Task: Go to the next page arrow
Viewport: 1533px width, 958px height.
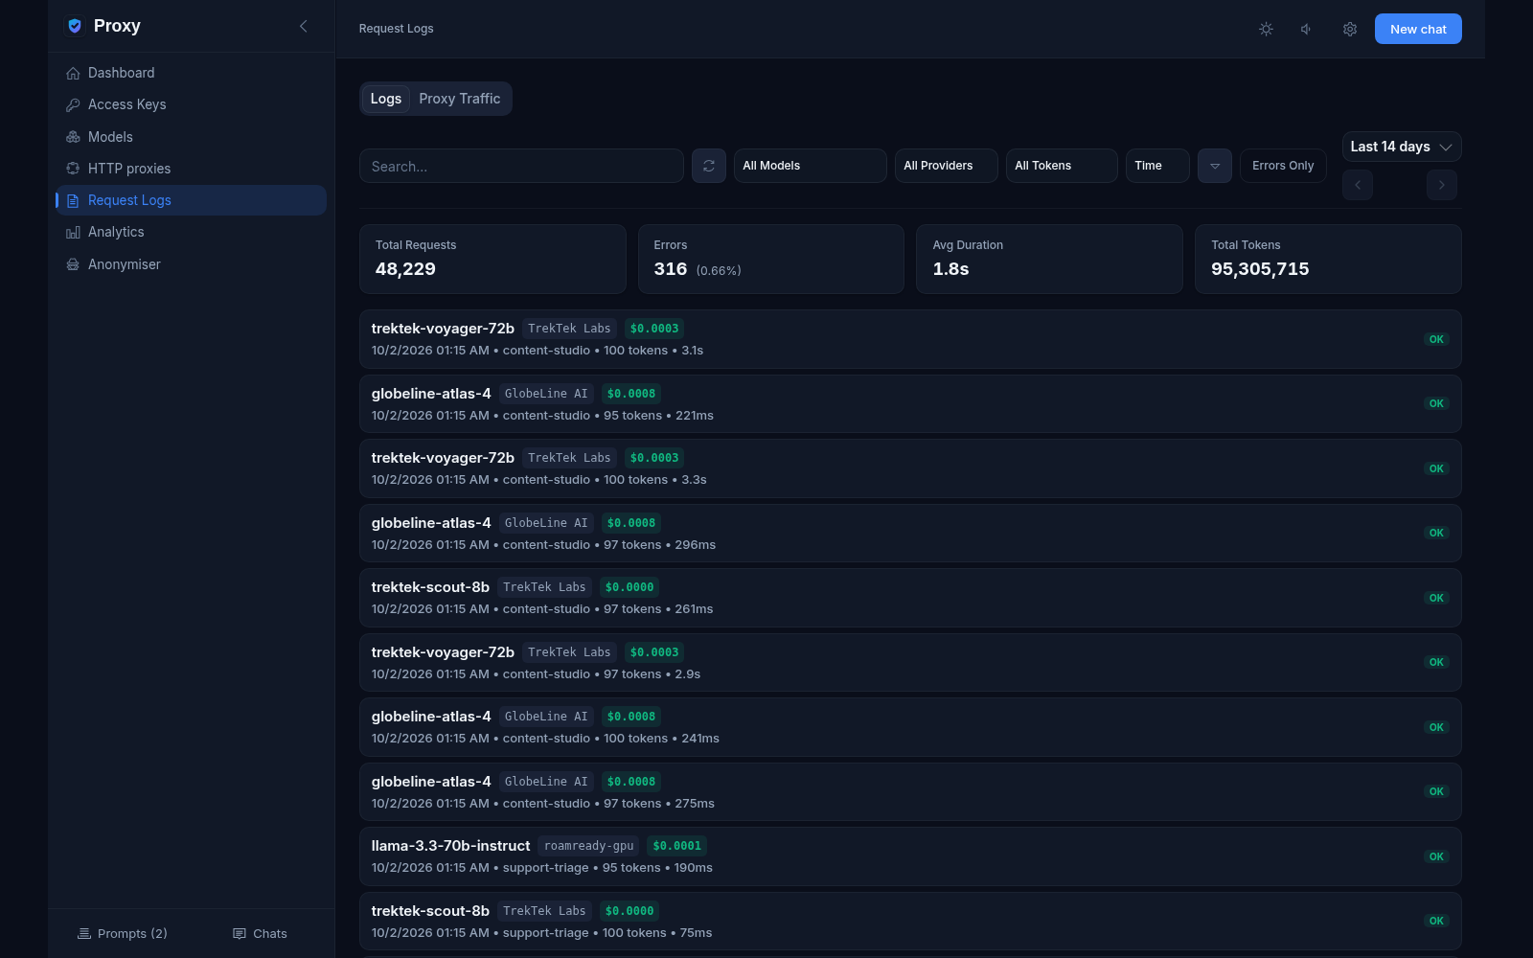Action: 1442,185
